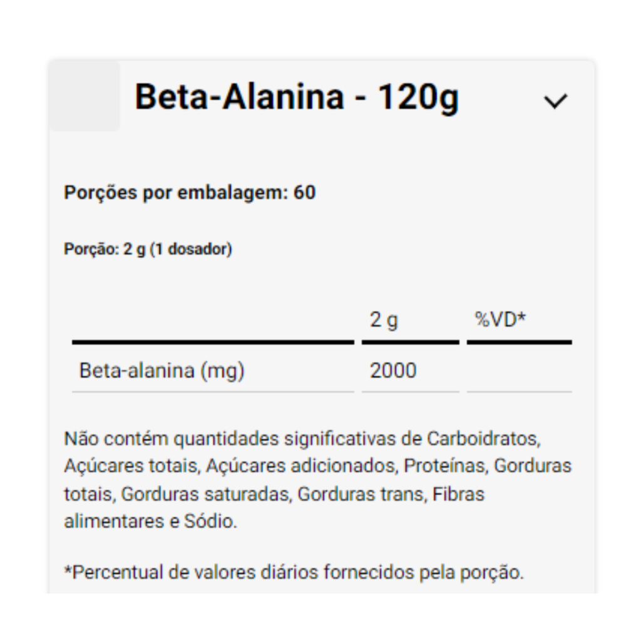Click the word Fibras in the note

coord(458,494)
